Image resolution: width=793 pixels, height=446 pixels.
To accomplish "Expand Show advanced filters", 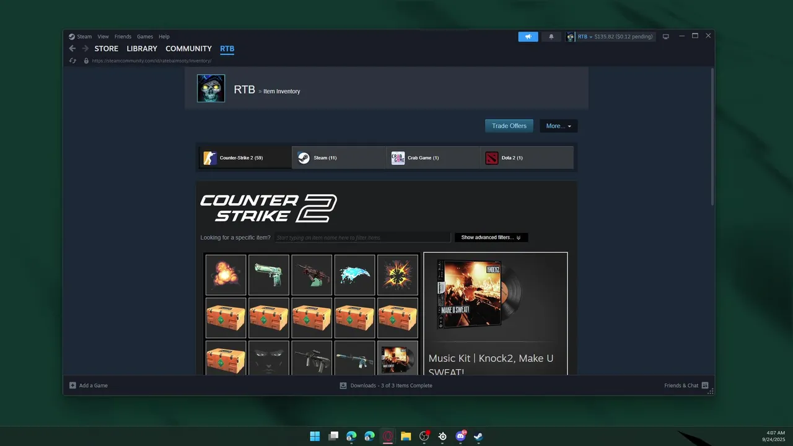I will click(491, 238).
